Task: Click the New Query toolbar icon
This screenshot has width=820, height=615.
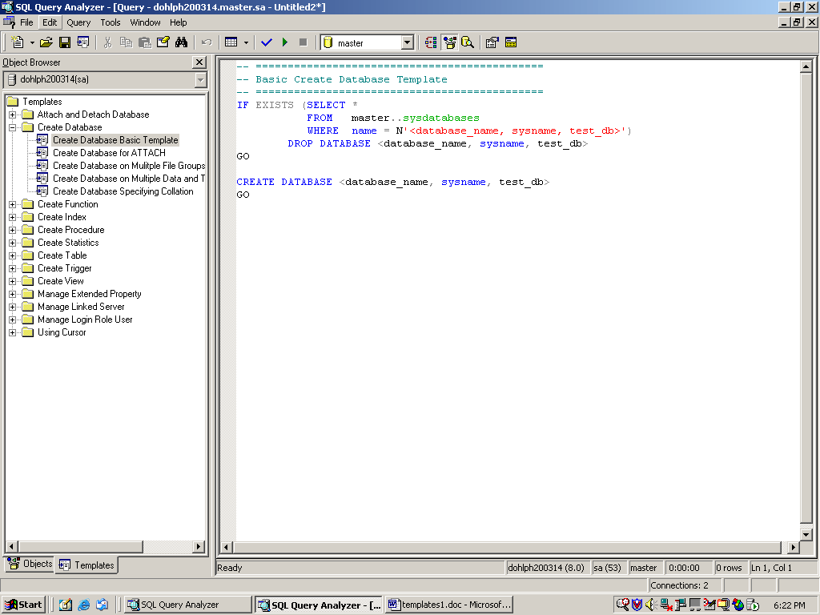Action: [x=18, y=43]
